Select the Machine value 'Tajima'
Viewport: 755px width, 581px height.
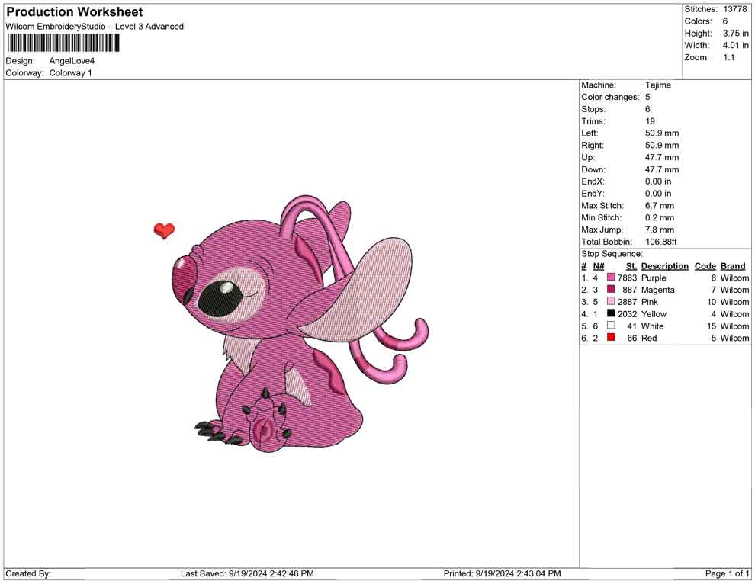(657, 85)
